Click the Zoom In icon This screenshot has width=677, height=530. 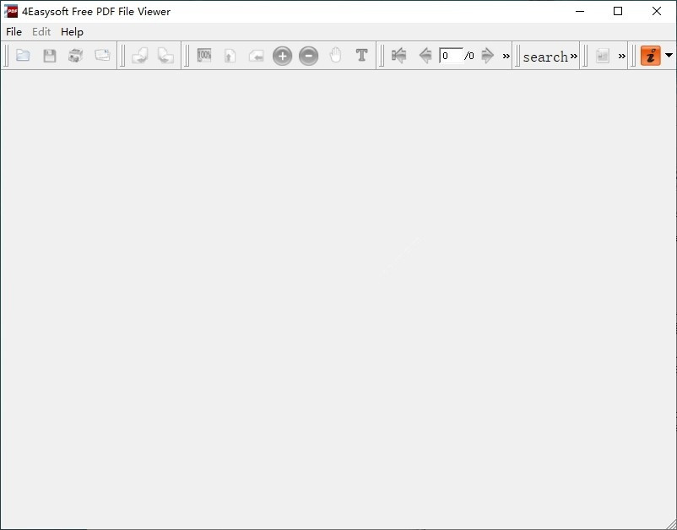pos(282,56)
